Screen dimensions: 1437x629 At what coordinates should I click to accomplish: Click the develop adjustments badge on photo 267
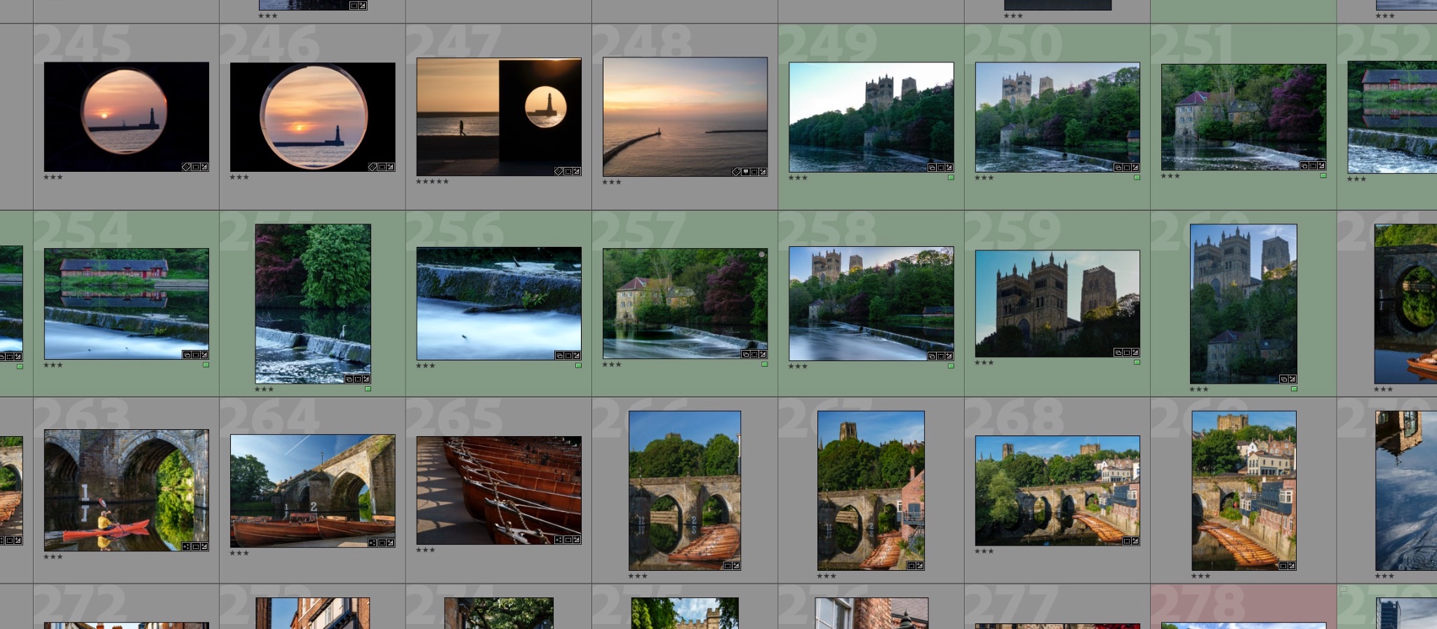[919, 566]
